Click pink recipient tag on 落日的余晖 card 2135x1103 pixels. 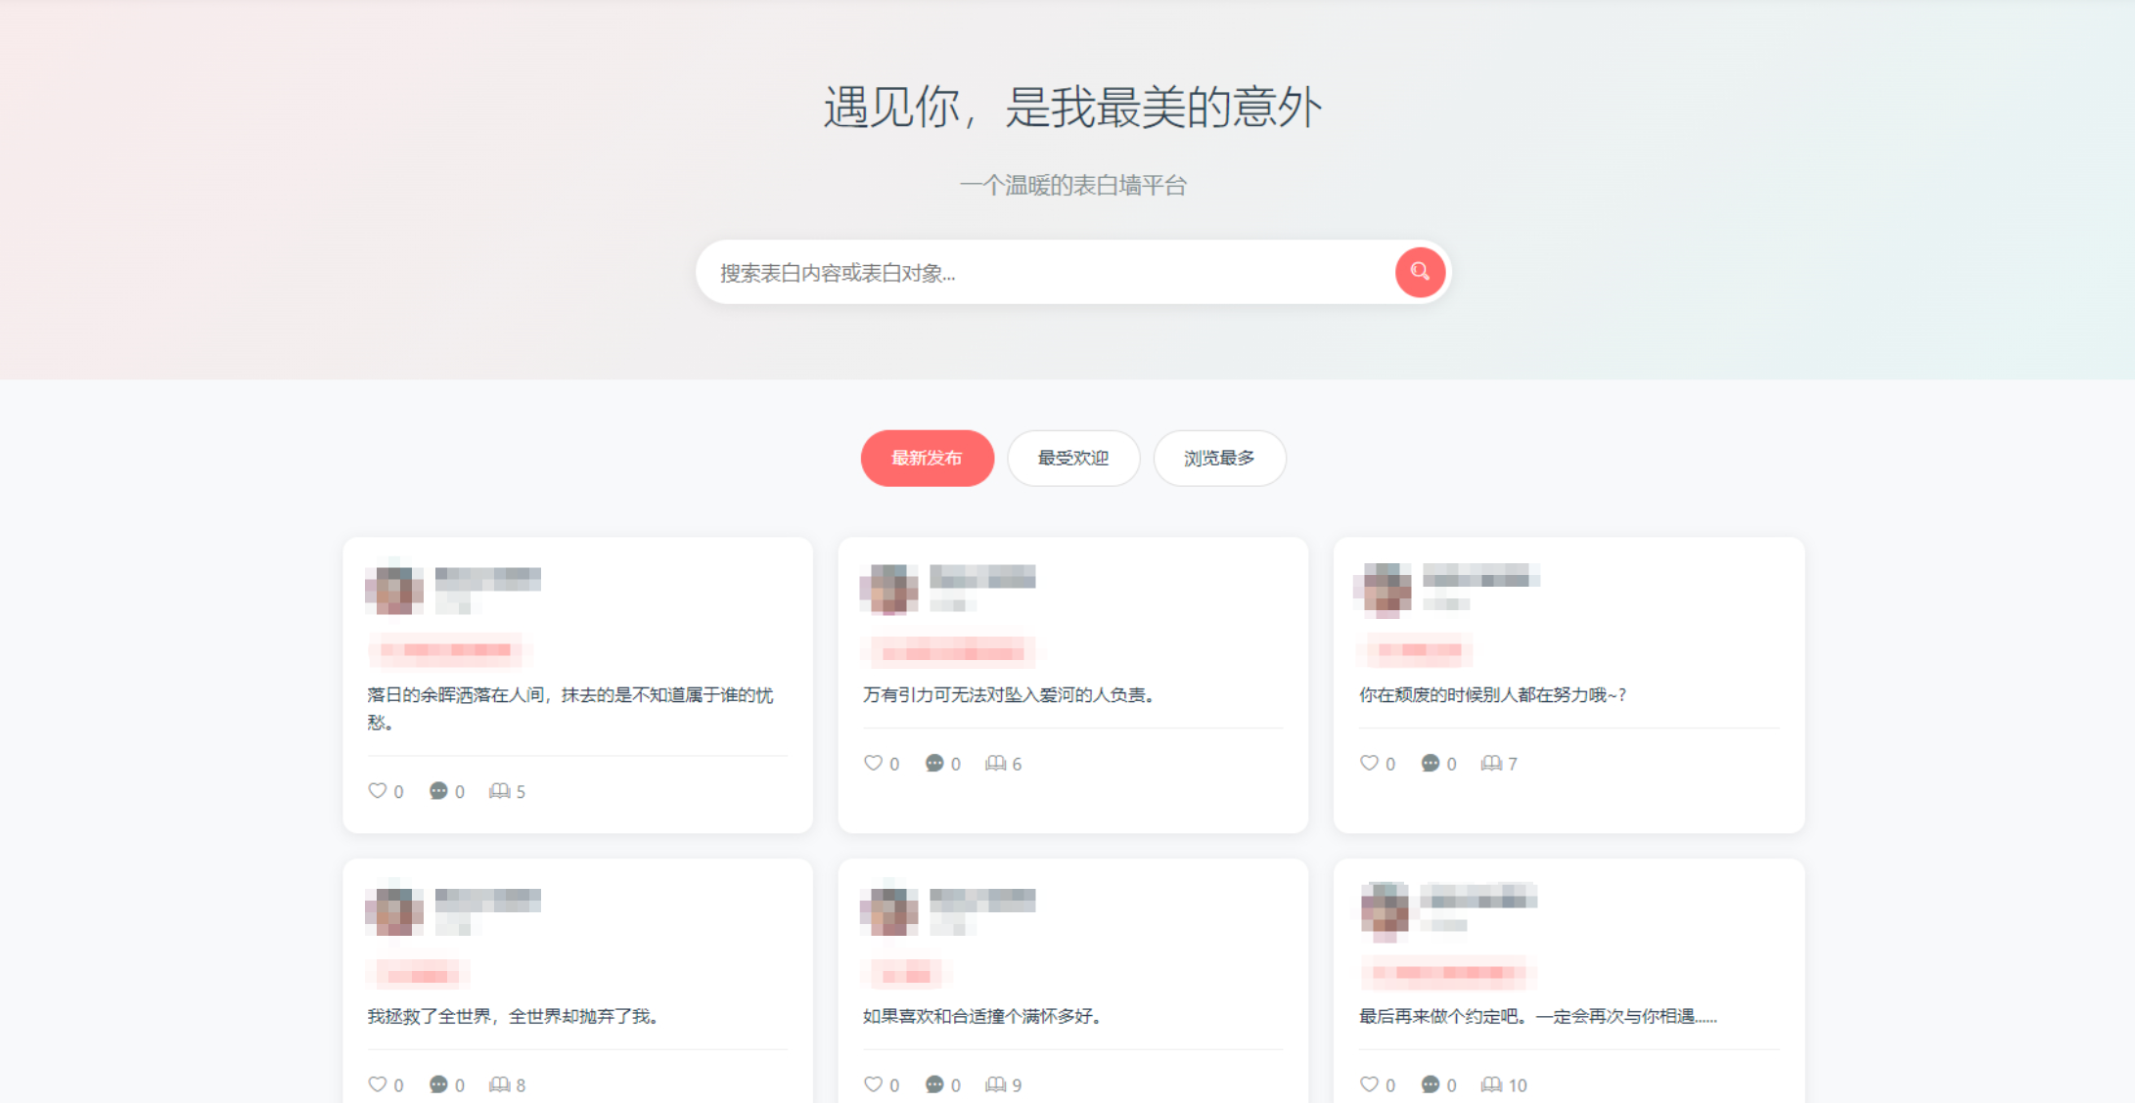[445, 649]
